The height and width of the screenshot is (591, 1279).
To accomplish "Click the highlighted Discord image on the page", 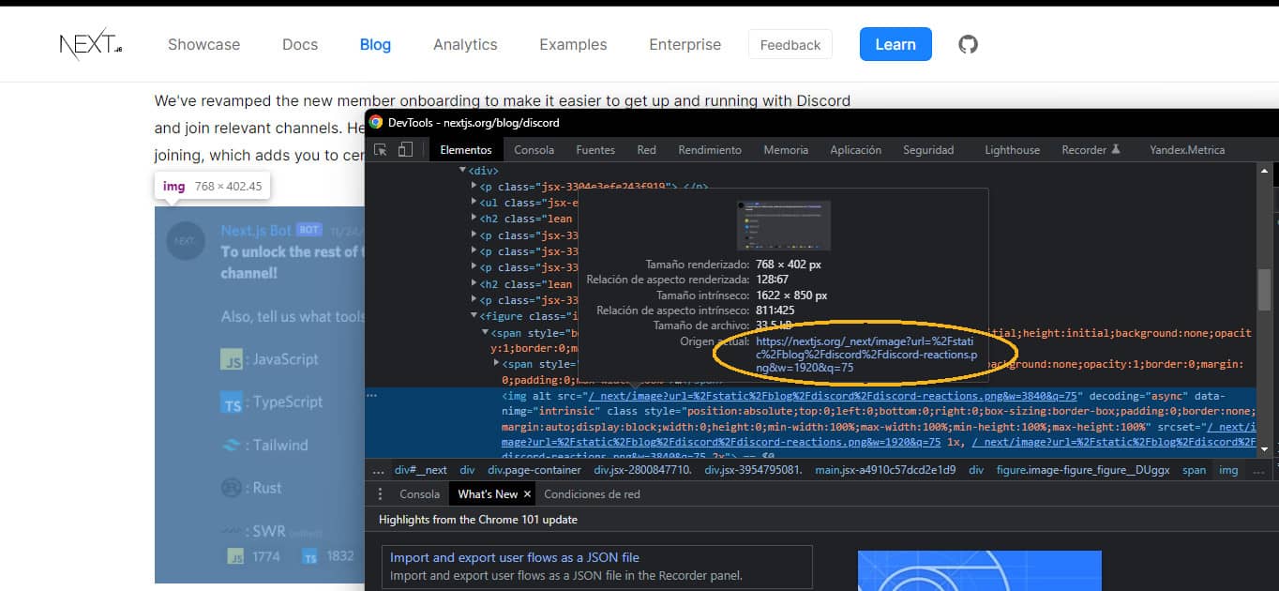I will 259,394.
